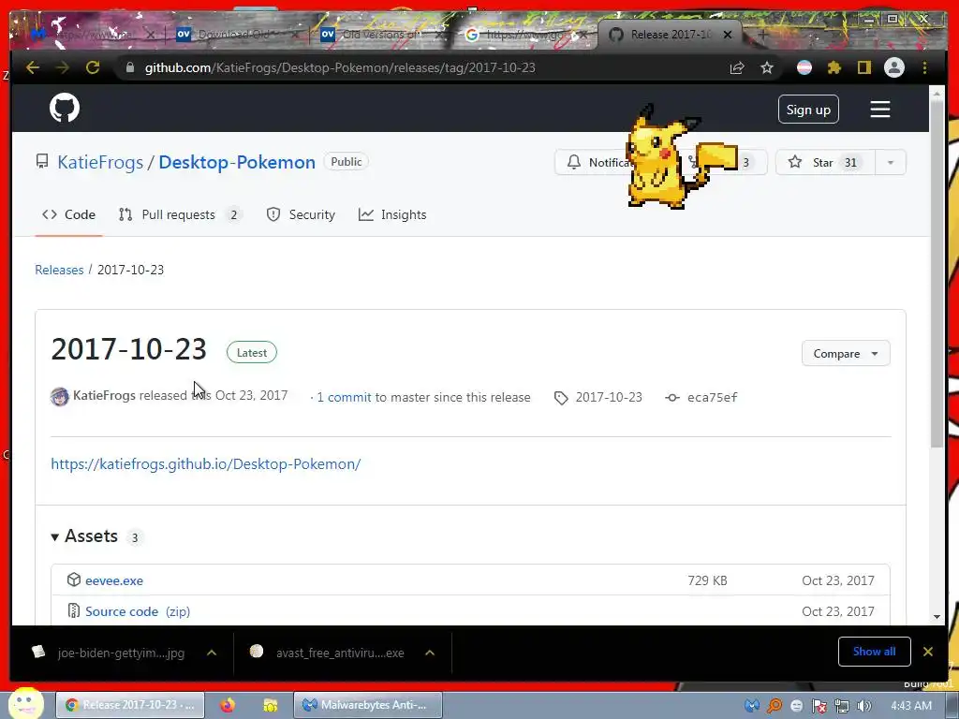Open GitHub hamburger navigation menu
This screenshot has height=719, width=959.
point(880,110)
